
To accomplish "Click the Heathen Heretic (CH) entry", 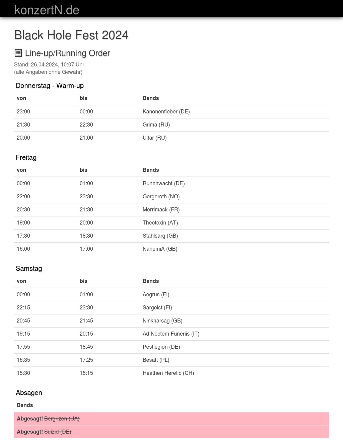I will [x=168, y=373].
